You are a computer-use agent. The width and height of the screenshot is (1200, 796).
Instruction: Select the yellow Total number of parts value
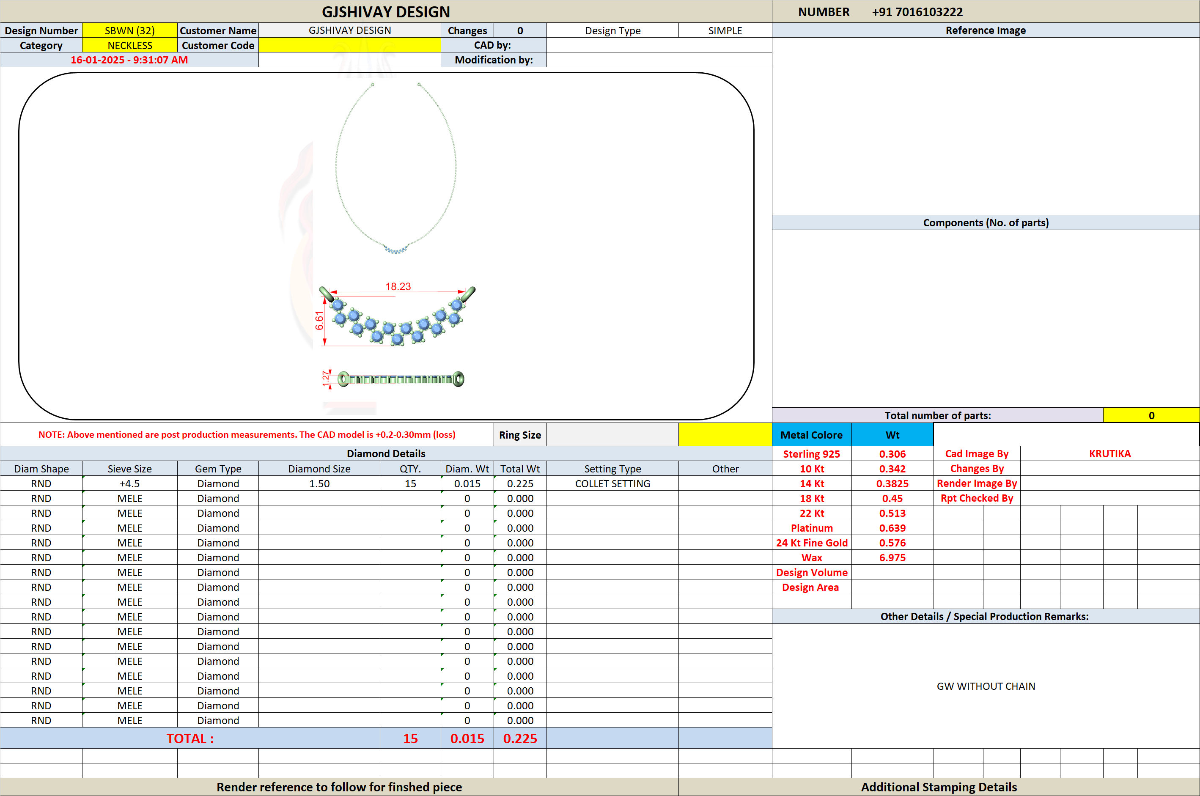coord(1151,415)
